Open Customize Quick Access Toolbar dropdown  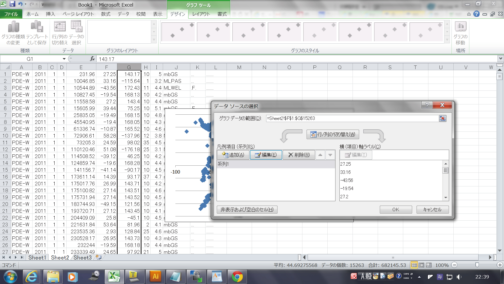(x=43, y=4)
